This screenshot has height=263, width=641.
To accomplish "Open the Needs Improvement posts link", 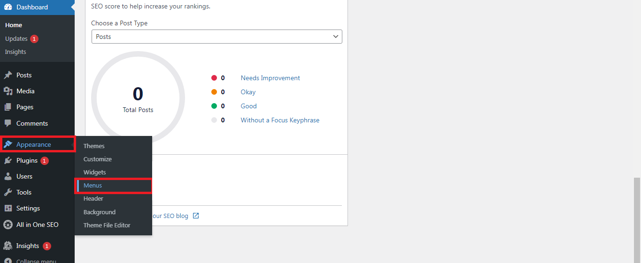I will point(270,78).
